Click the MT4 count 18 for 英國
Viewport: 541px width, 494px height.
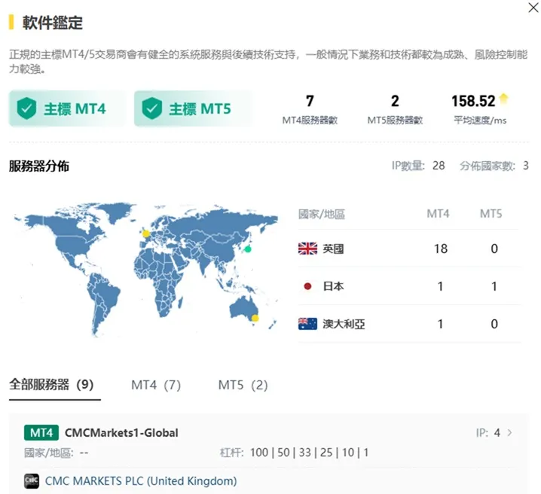441,249
